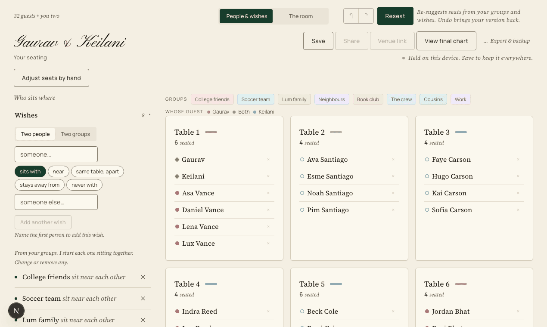Viewport: 547px width, 327px height.
Task: Expand the Export & backup options
Action: (507, 41)
